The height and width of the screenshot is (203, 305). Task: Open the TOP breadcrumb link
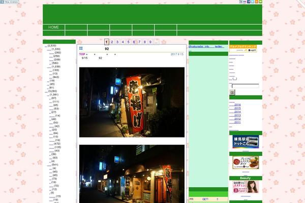pyautogui.click(x=82, y=54)
